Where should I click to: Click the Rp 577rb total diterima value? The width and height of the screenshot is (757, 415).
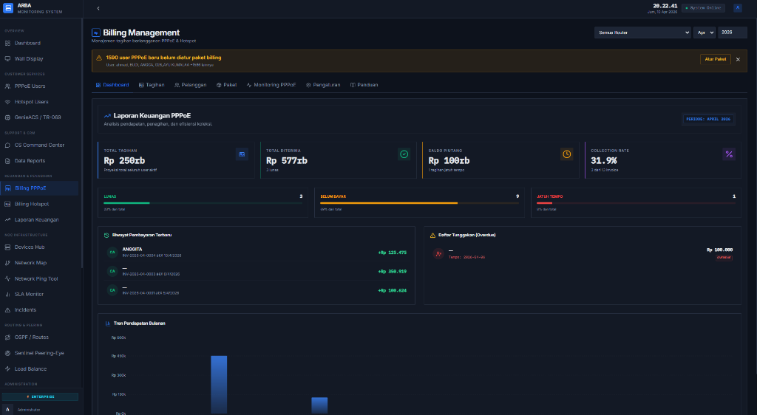(287, 161)
